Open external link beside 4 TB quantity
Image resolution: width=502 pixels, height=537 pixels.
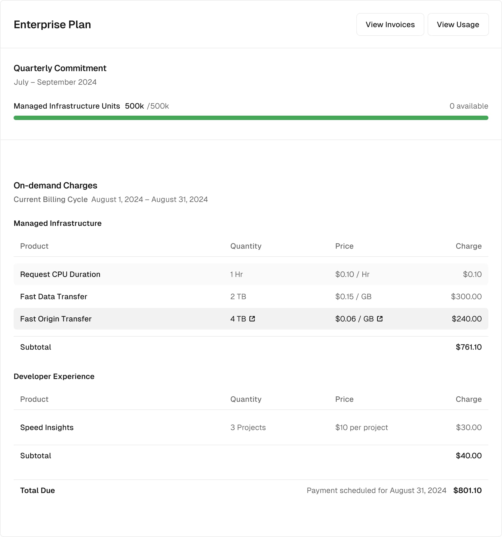click(252, 319)
